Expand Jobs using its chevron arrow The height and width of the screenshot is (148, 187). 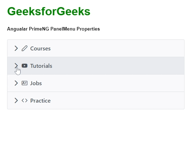coord(16,83)
